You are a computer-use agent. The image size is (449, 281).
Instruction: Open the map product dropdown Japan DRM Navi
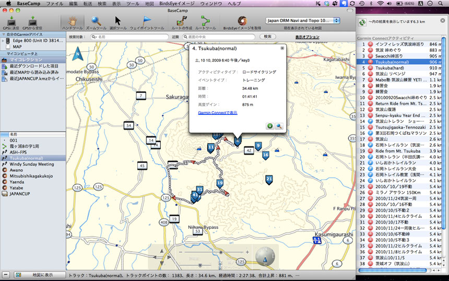(x=302, y=20)
